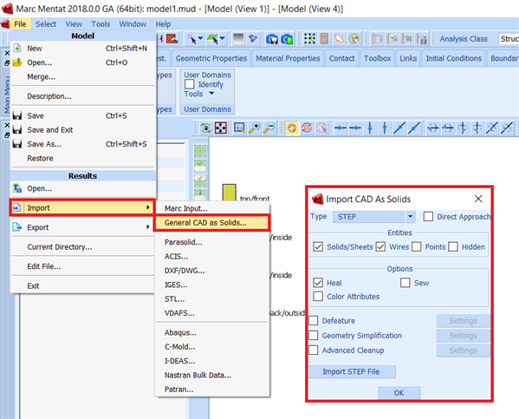The width and height of the screenshot is (519, 419).
Task: Select Parasolid import option
Action: (x=212, y=242)
